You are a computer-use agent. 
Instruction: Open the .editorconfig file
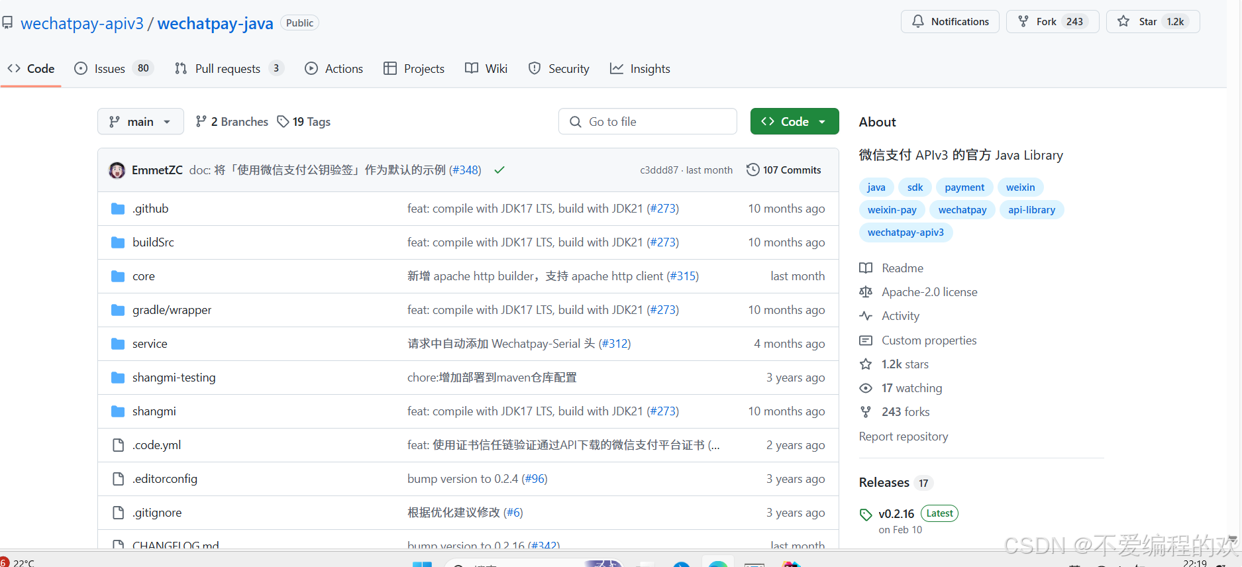[165, 479]
